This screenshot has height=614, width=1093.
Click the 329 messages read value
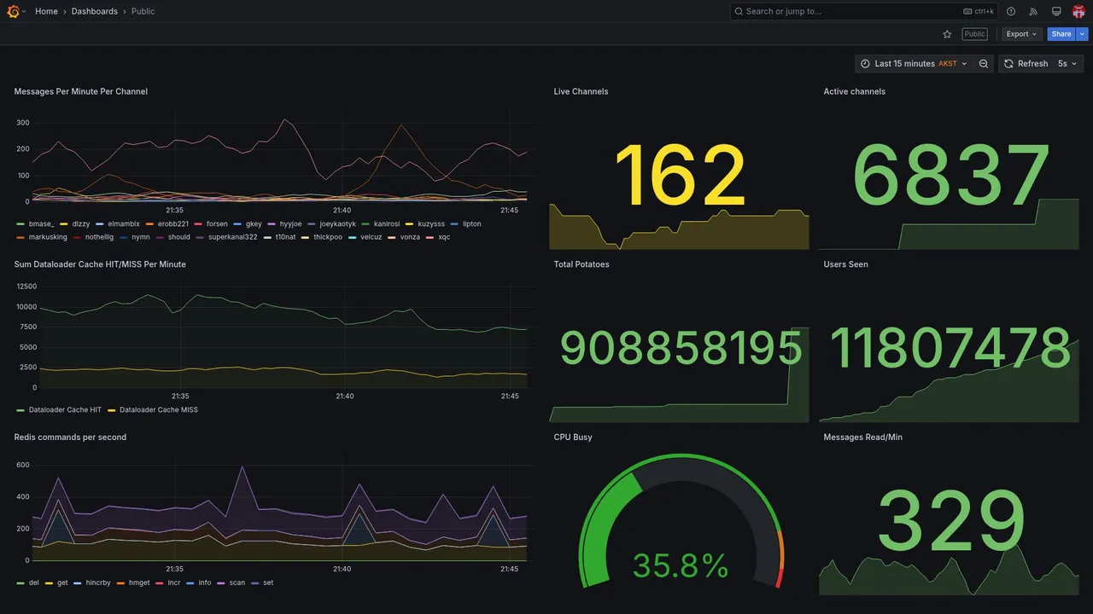[x=950, y=522]
